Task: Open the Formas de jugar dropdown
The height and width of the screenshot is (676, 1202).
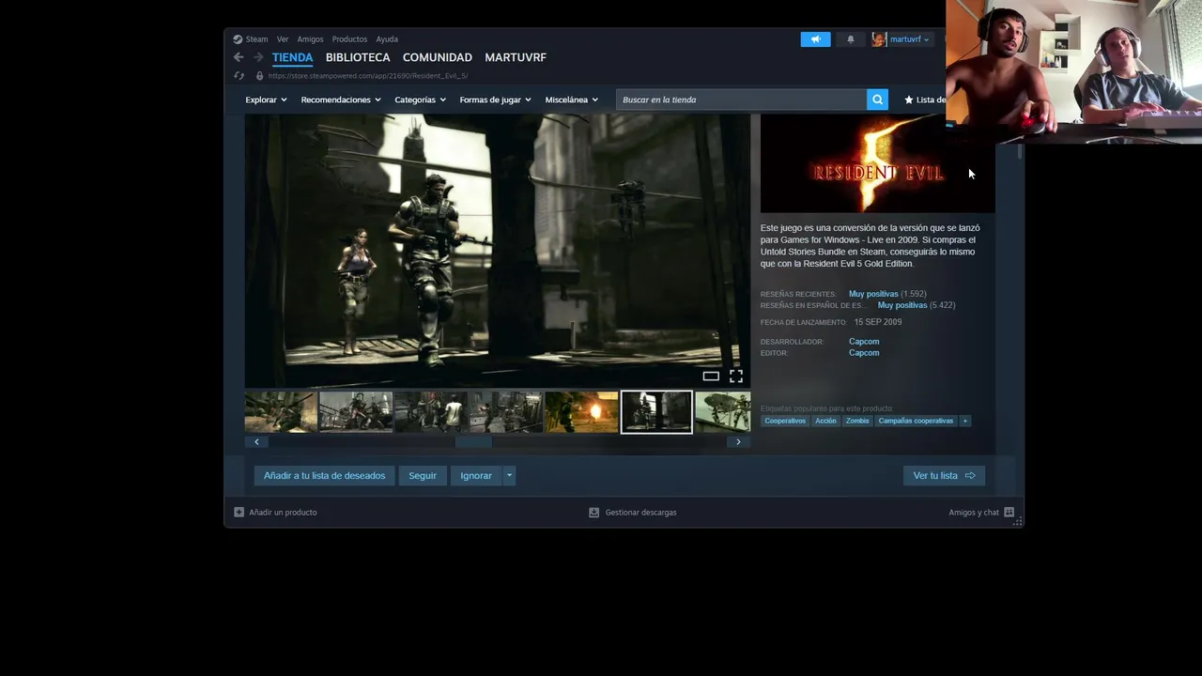Action: [495, 100]
